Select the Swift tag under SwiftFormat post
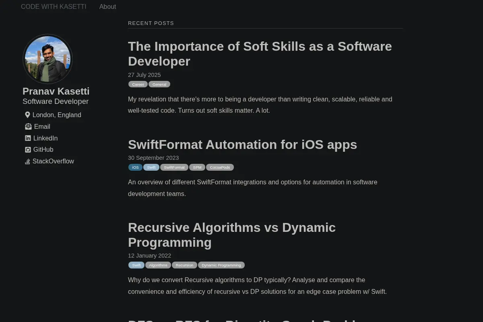The image size is (483, 322). 151,167
